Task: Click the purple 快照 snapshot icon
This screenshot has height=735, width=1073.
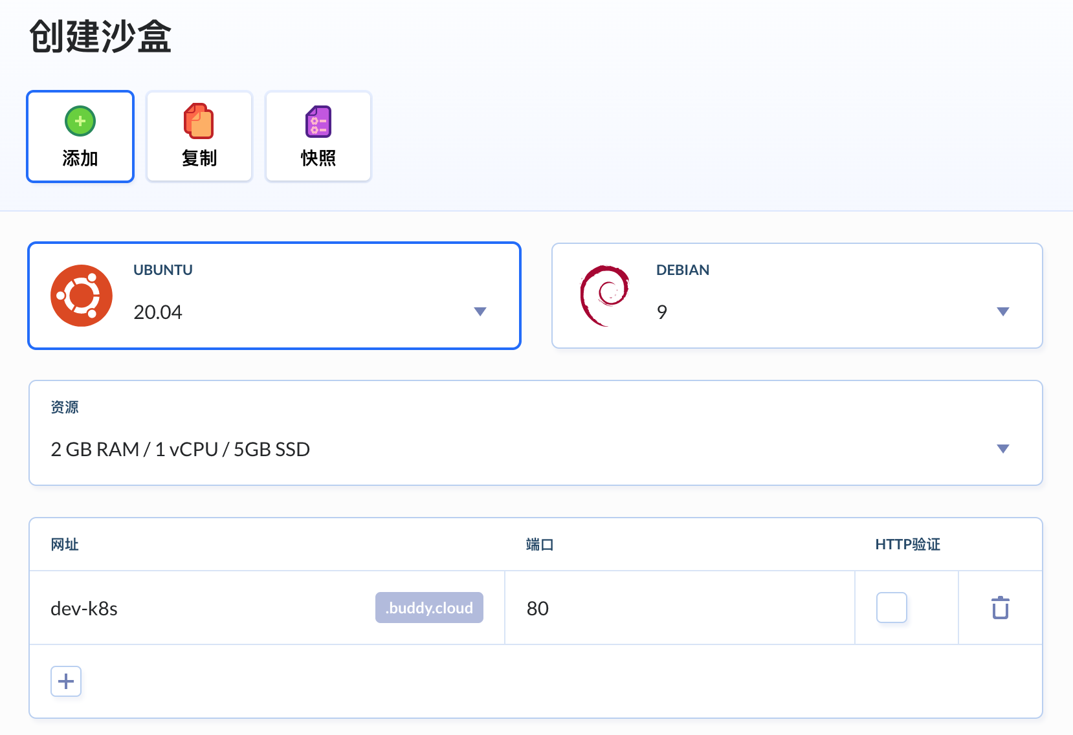Action: (318, 122)
